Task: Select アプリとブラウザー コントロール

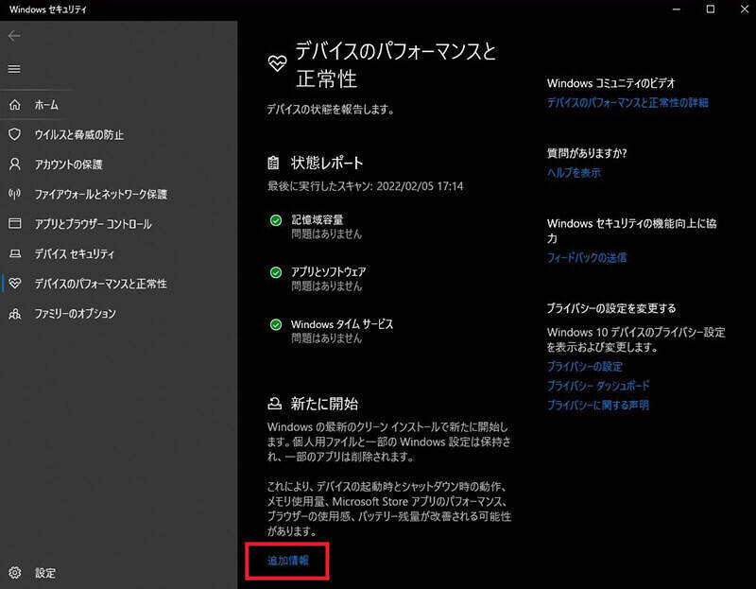Action: point(93,224)
